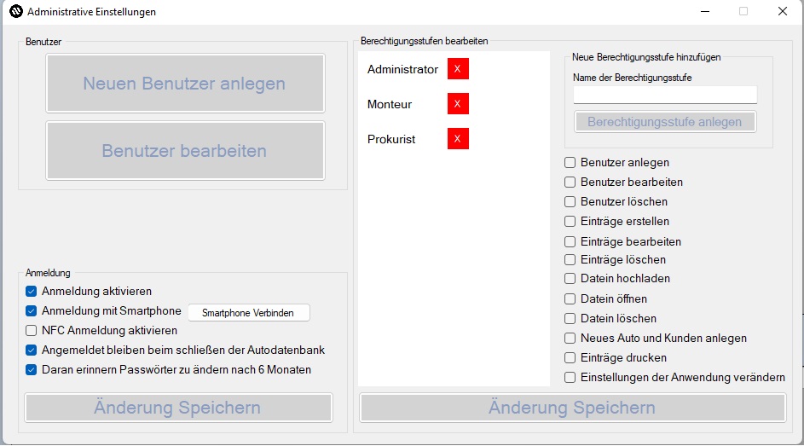This screenshot has width=804, height=446.
Task: Disable Anmeldung aktivieren checkbox
Action: tap(32, 291)
